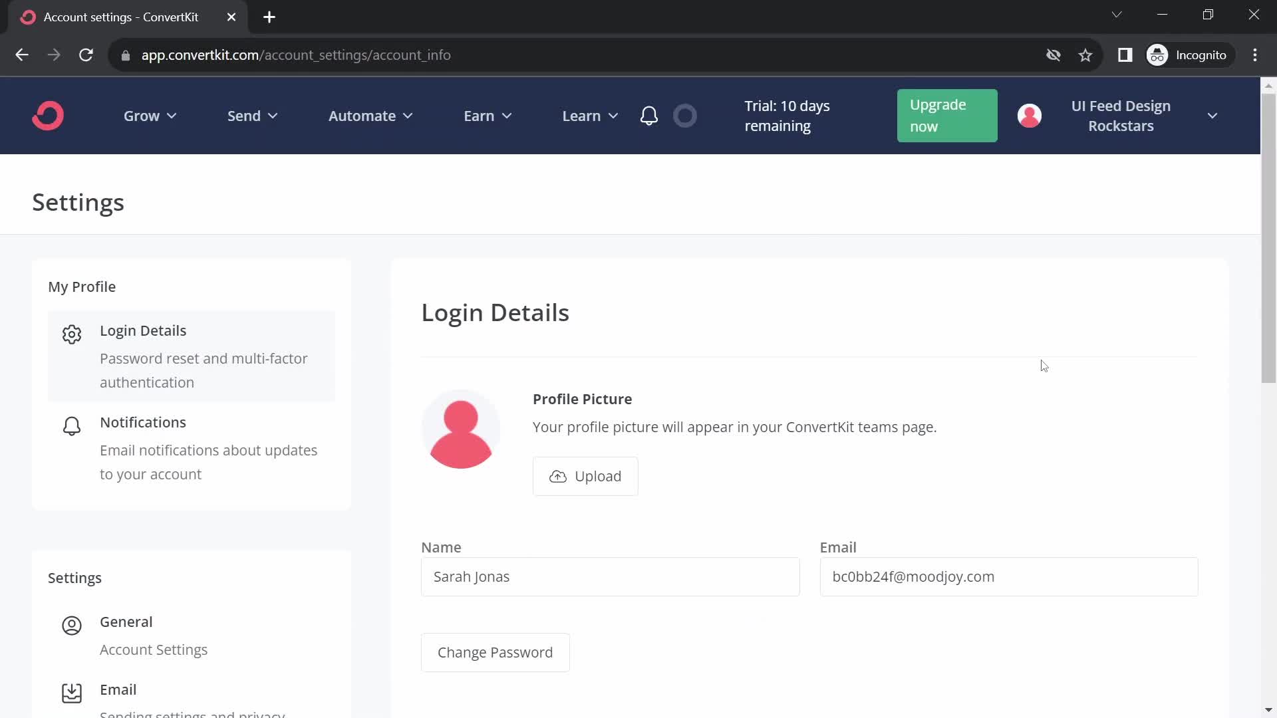Click the Login Details gear icon
This screenshot has height=718, width=1277.
(x=72, y=334)
